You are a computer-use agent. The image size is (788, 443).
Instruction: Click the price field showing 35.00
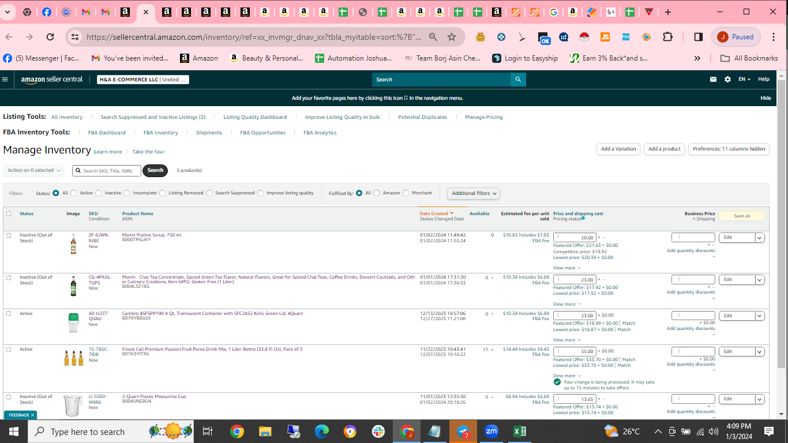click(x=575, y=351)
